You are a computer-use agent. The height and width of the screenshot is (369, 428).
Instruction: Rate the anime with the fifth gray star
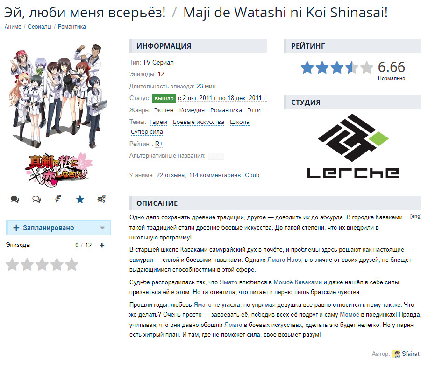click(72, 264)
